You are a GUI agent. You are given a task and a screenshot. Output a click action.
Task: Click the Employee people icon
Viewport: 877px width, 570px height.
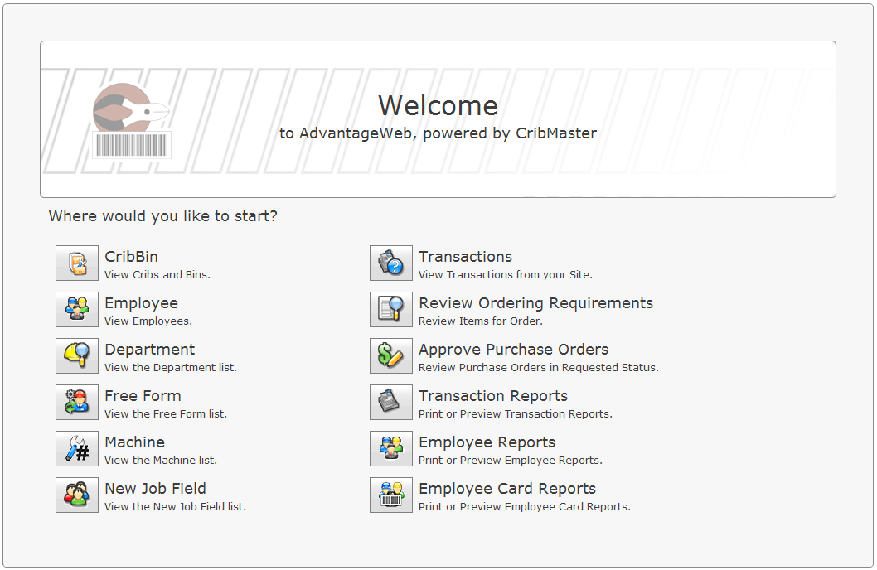point(77,310)
